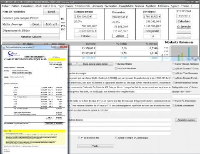Click the Montant travaux HT field 2 500 000,00 €
Image resolution: width=200 pixels, height=154 pixels.
[85, 17]
